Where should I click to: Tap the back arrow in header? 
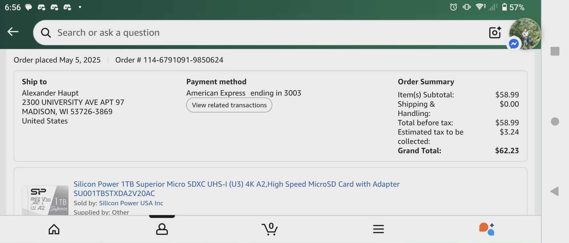pos(13,32)
